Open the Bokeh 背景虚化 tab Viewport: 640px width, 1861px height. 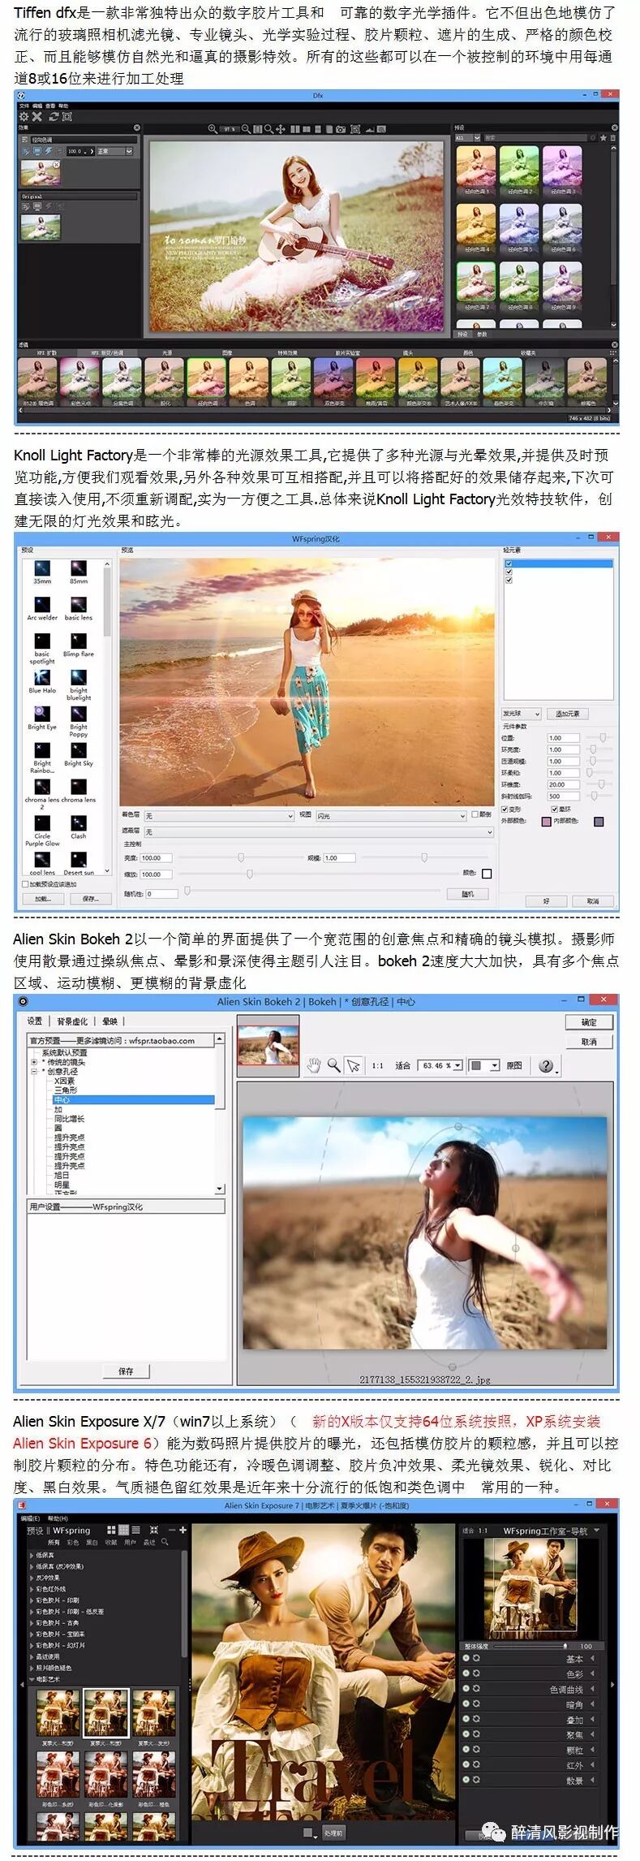click(x=72, y=1021)
